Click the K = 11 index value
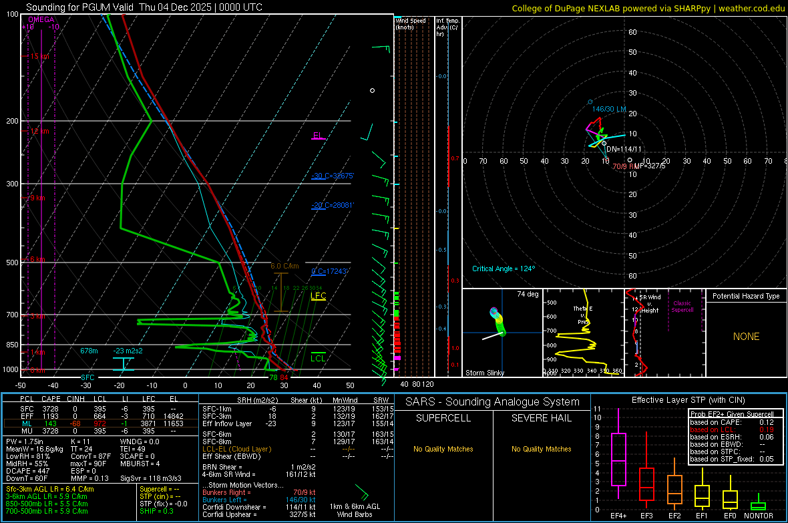 (x=80, y=442)
